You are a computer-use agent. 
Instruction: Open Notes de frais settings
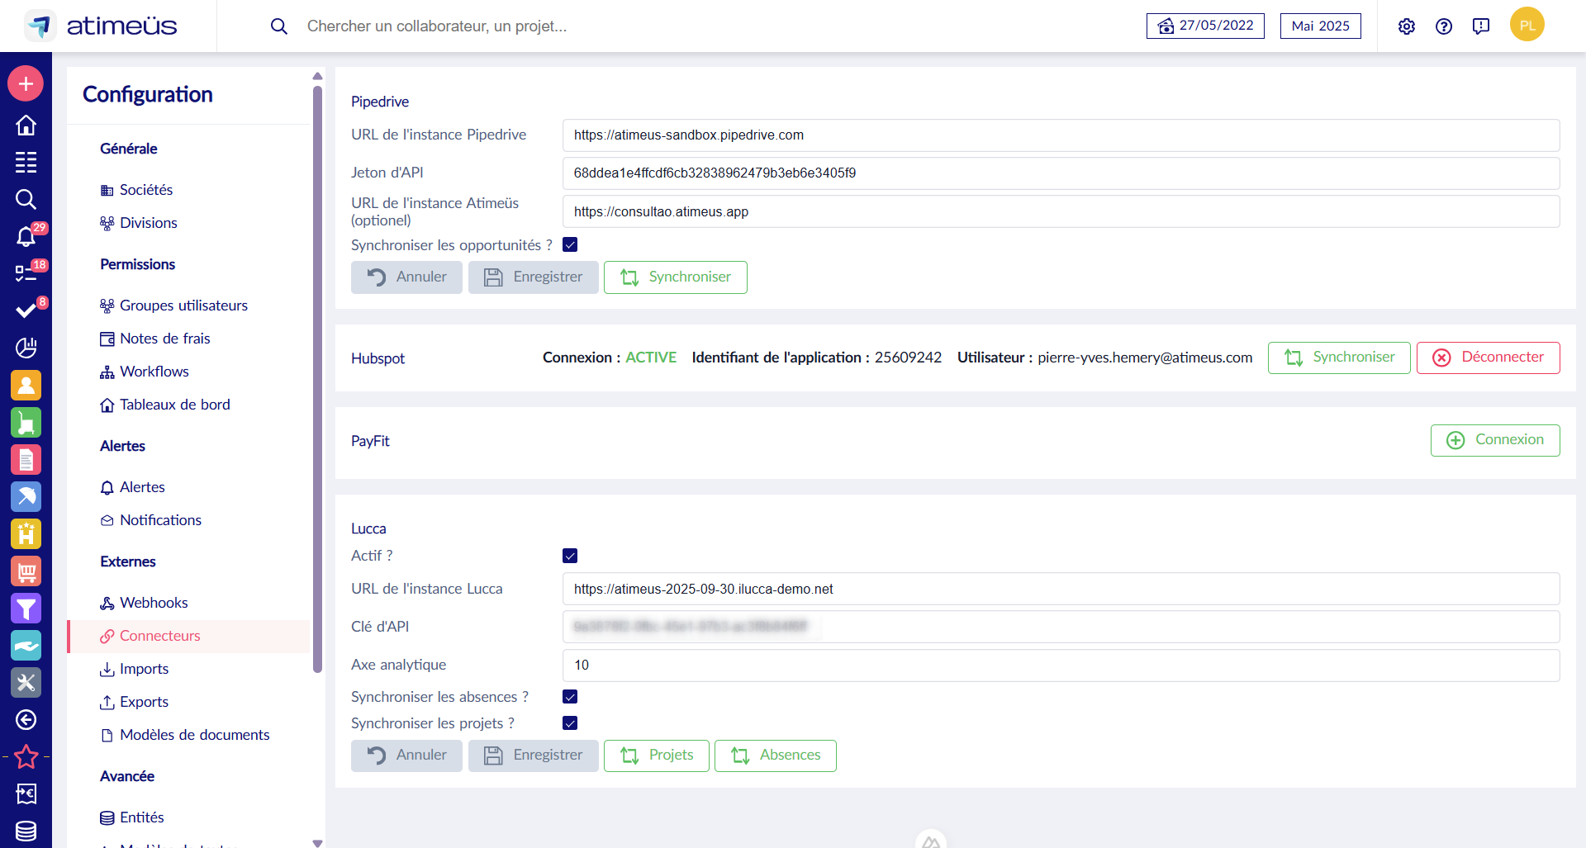click(x=155, y=339)
